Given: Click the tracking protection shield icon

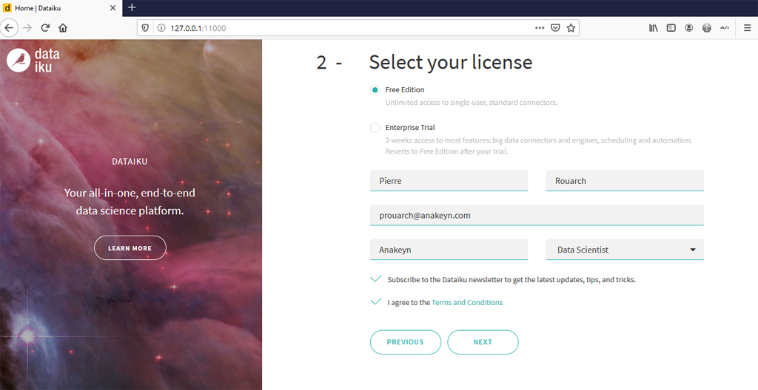Looking at the screenshot, I should [145, 28].
